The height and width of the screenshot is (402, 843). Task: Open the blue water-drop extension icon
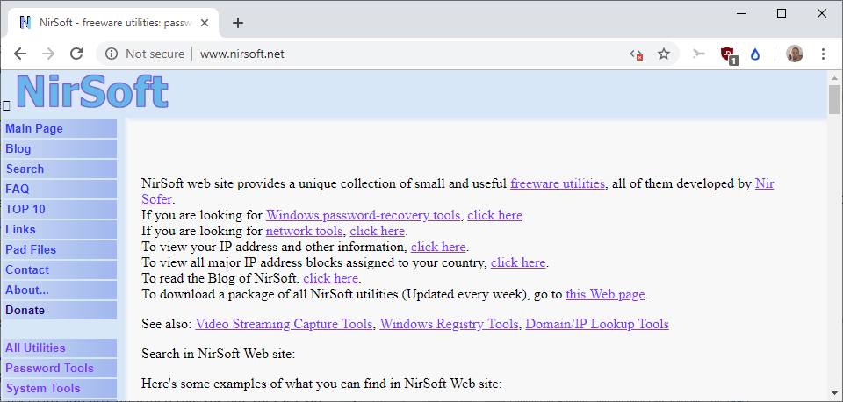click(x=755, y=54)
